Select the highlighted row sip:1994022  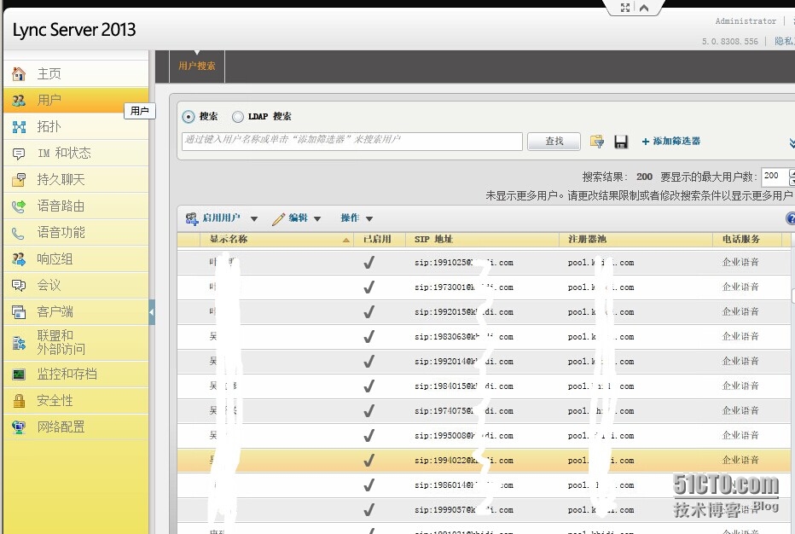[x=484, y=461]
